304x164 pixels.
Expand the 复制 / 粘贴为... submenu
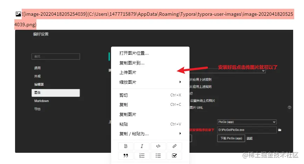point(150,134)
